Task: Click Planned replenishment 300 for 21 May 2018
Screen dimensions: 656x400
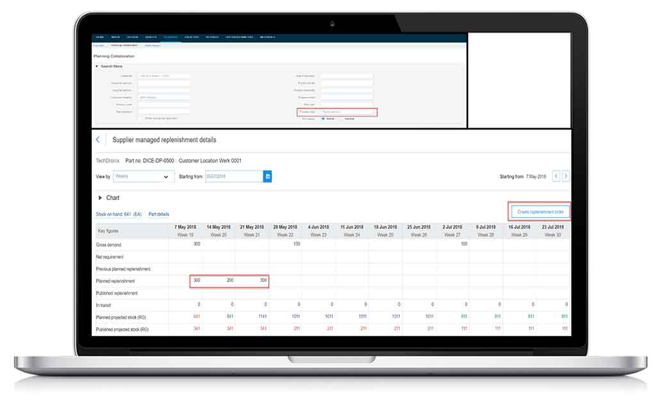Action: [263, 280]
